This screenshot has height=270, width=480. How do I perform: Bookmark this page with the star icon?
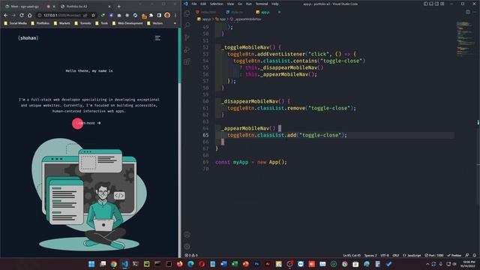tap(93, 15)
